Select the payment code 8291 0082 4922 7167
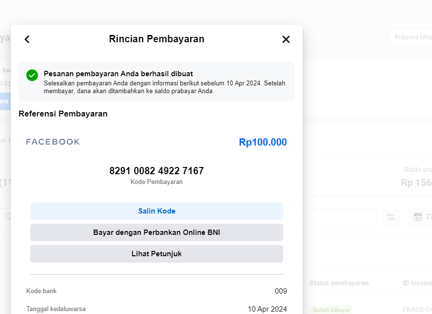The image size is (432, 314). [x=157, y=171]
